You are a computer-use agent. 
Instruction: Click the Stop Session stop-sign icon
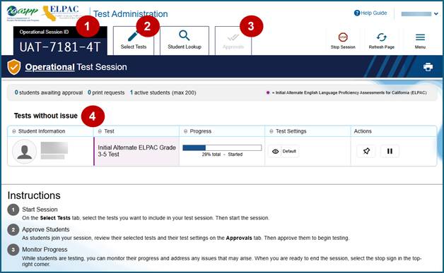point(343,37)
